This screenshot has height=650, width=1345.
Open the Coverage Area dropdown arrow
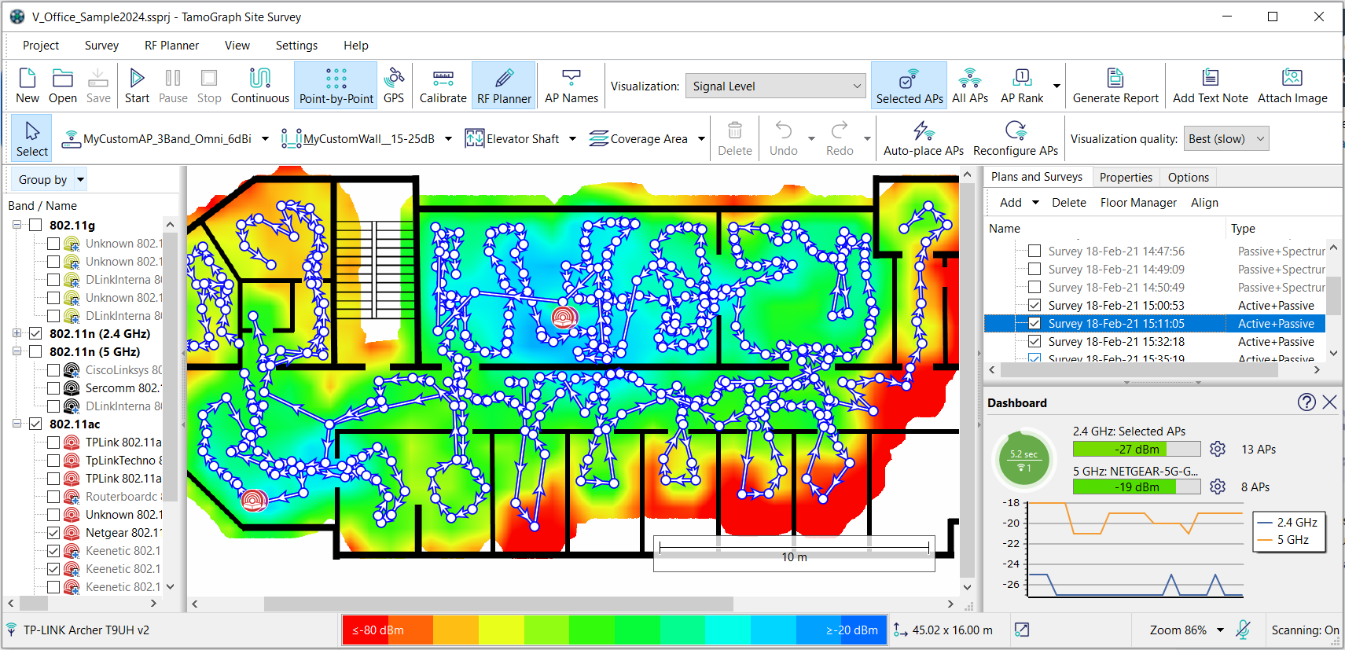point(700,139)
